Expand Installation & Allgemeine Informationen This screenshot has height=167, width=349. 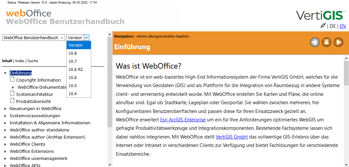[x=5, y=123]
